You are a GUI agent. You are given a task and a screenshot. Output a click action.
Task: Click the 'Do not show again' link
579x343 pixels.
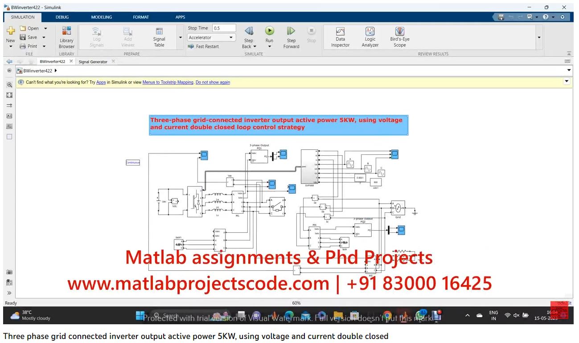point(213,83)
